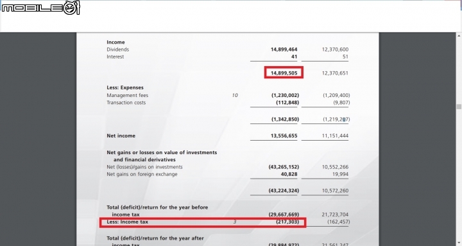Click the prior-year investments gain 10,552,266

[x=335, y=167]
